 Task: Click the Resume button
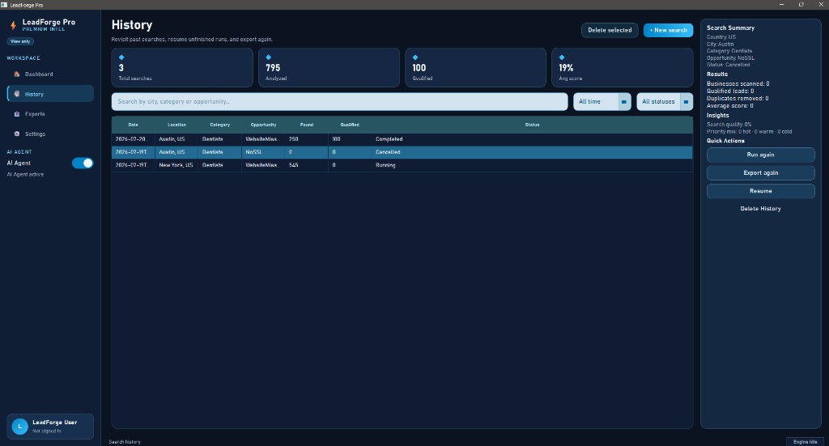click(x=760, y=191)
